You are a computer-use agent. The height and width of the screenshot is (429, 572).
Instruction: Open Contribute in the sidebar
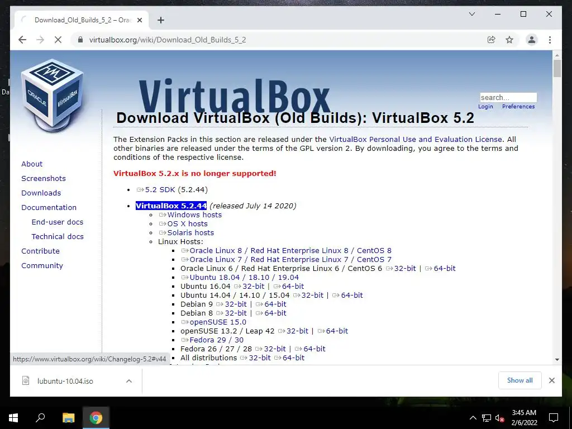pyautogui.click(x=40, y=251)
